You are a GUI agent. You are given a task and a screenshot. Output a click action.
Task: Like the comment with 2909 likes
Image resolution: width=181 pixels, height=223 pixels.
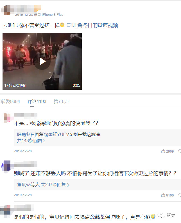pyautogui.click(x=163, y=151)
